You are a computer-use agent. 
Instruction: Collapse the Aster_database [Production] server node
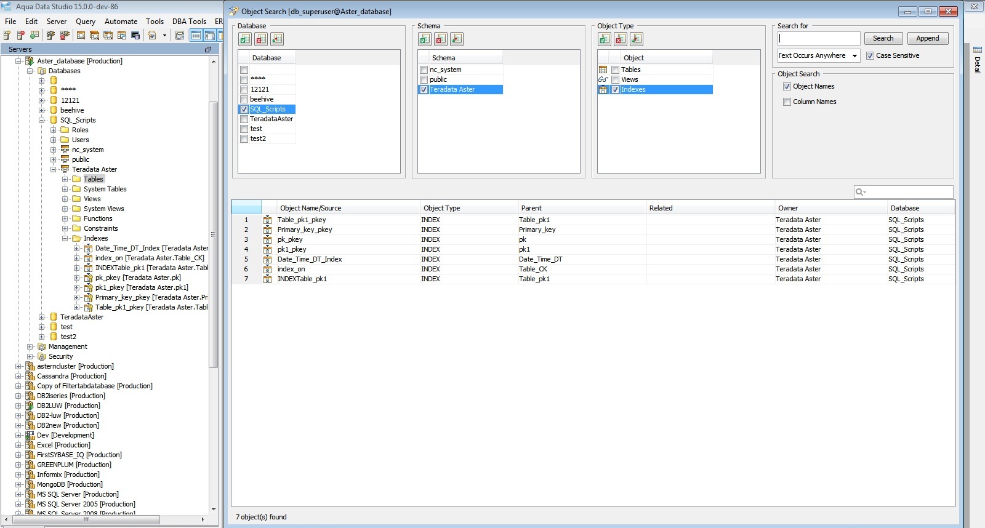pos(18,61)
